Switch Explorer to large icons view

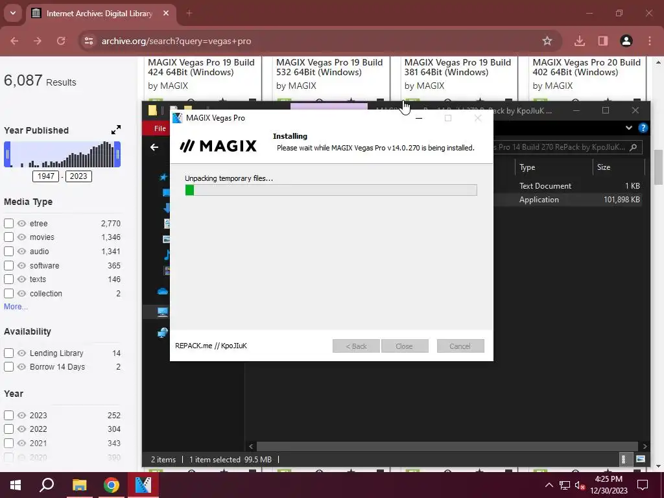point(640,459)
